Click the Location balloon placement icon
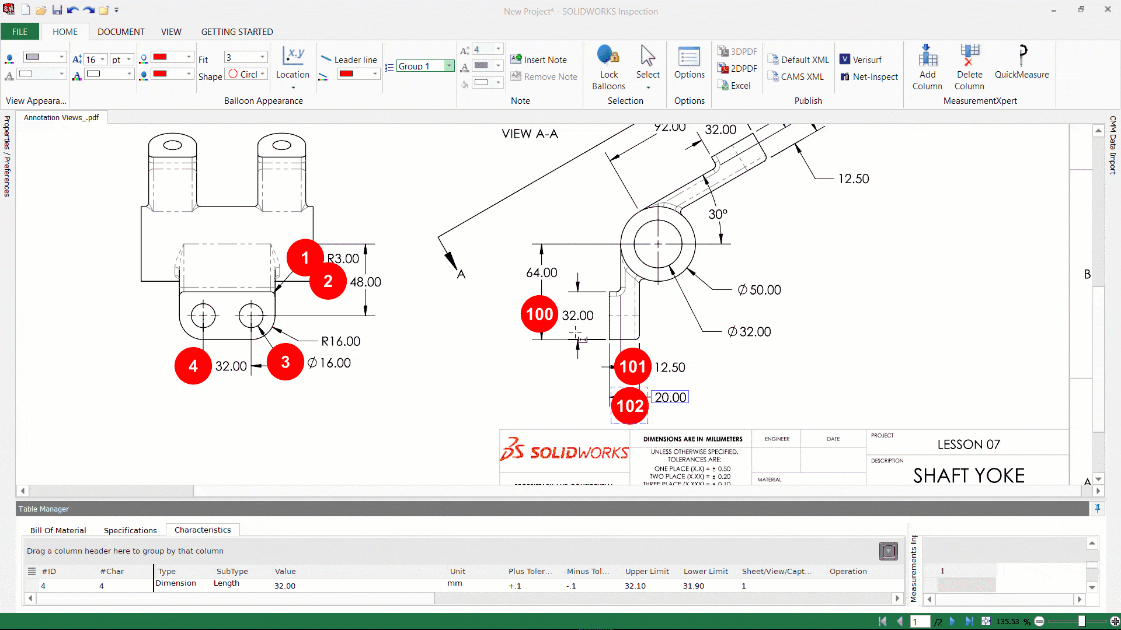Screen dimensions: 1121x630 293,56
